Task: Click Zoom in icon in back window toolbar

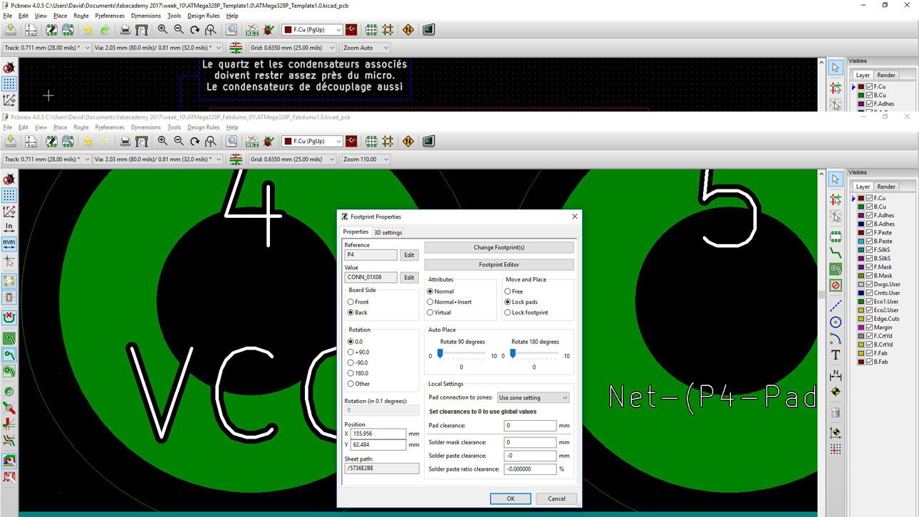Action: 162,29
